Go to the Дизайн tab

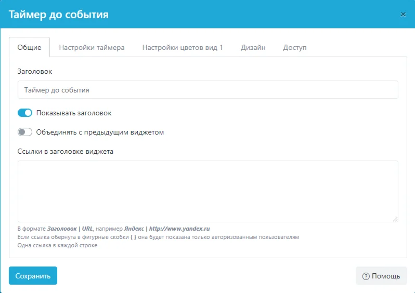pyautogui.click(x=253, y=47)
